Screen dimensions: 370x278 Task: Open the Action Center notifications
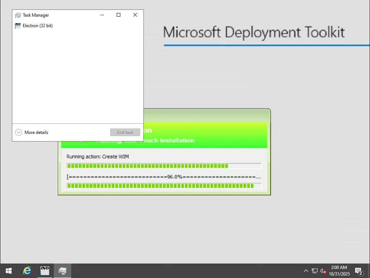pyautogui.click(x=359, y=271)
